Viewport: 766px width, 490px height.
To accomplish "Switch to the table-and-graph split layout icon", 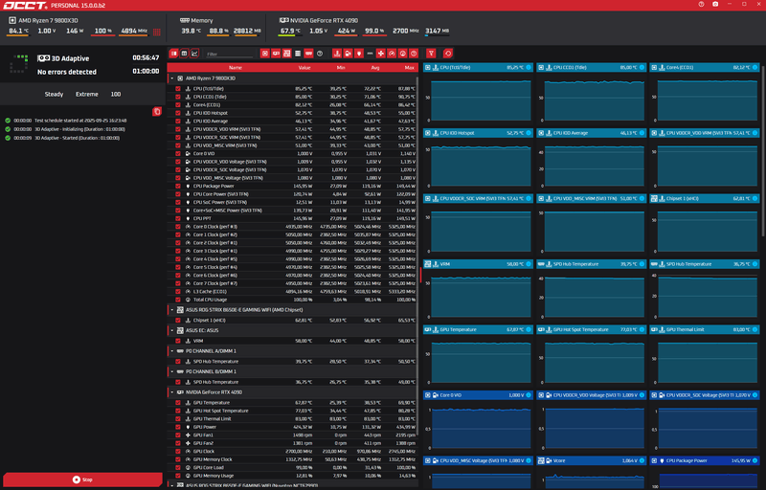I will [x=173, y=54].
